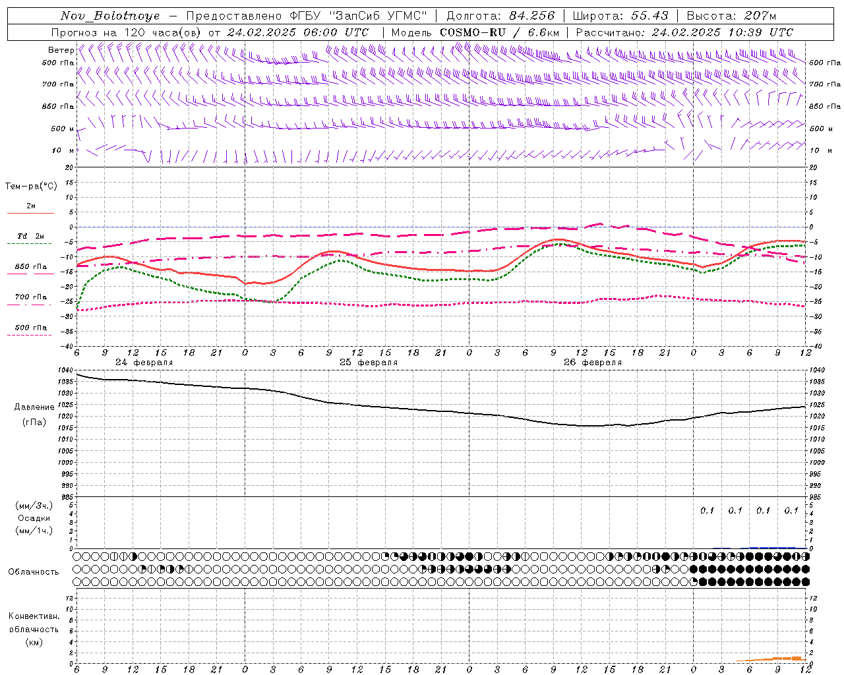Click the '26 февраля' date label

pyautogui.click(x=593, y=363)
